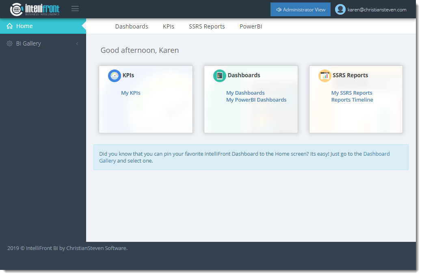Image resolution: width=422 pixels, height=276 pixels.
Task: Click the BI Gallery gear icon
Action: (10, 43)
